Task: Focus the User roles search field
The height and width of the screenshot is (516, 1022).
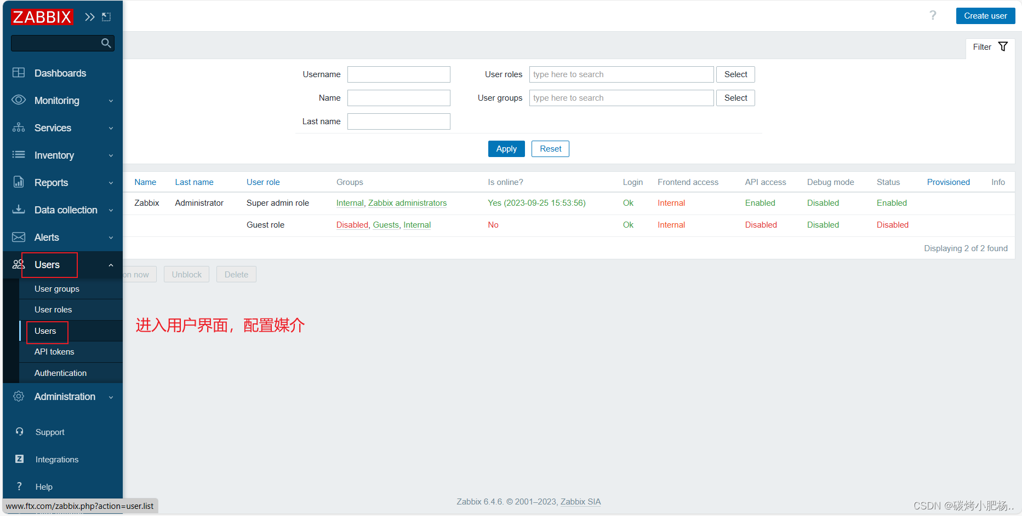Action: point(621,74)
